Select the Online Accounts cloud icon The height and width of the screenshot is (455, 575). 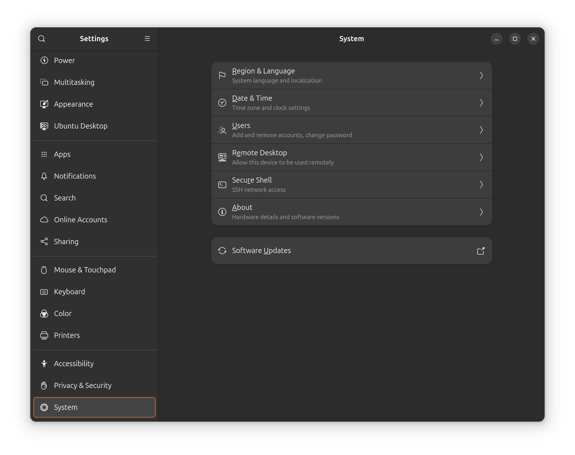(44, 220)
